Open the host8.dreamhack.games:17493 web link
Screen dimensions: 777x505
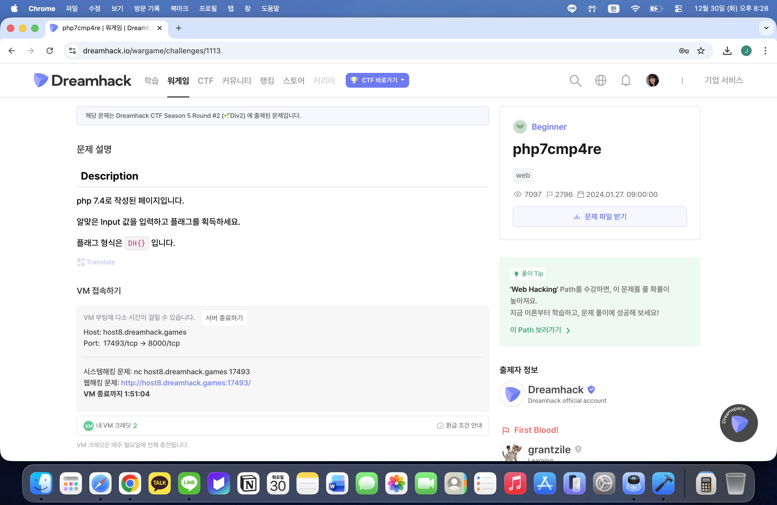click(186, 383)
